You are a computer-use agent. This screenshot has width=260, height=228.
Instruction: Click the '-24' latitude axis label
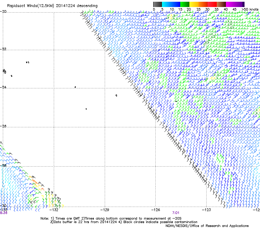(4, 87)
